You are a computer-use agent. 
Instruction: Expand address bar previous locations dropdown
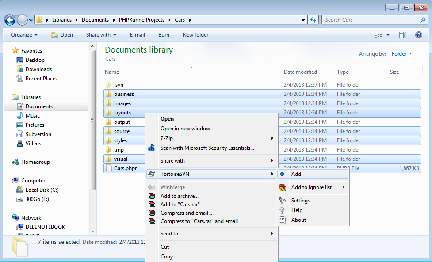click(x=303, y=20)
